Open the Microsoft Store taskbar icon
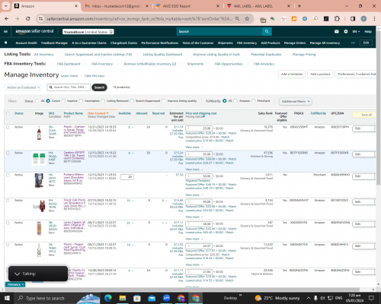Image resolution: width=381 pixels, height=304 pixels. pyautogui.click(x=137, y=298)
